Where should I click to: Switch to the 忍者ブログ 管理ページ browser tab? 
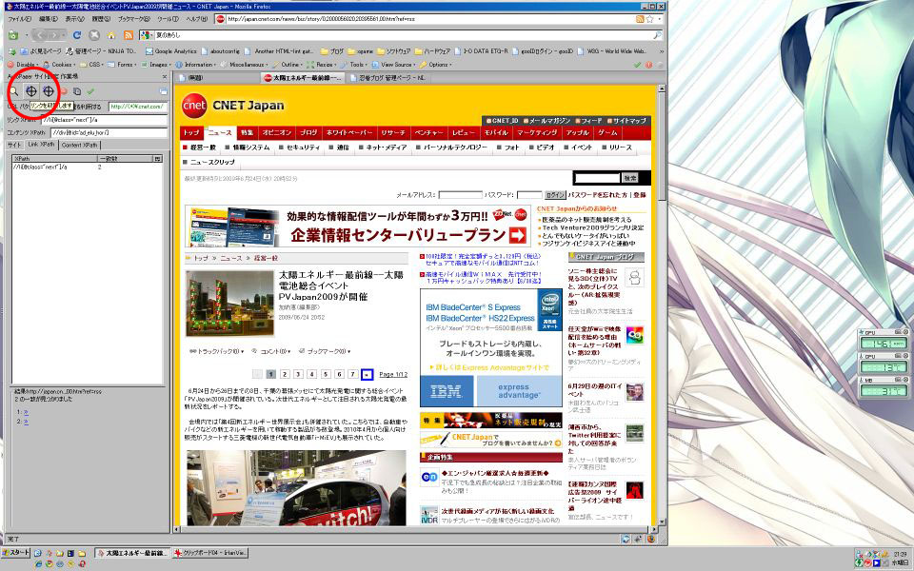(387, 77)
